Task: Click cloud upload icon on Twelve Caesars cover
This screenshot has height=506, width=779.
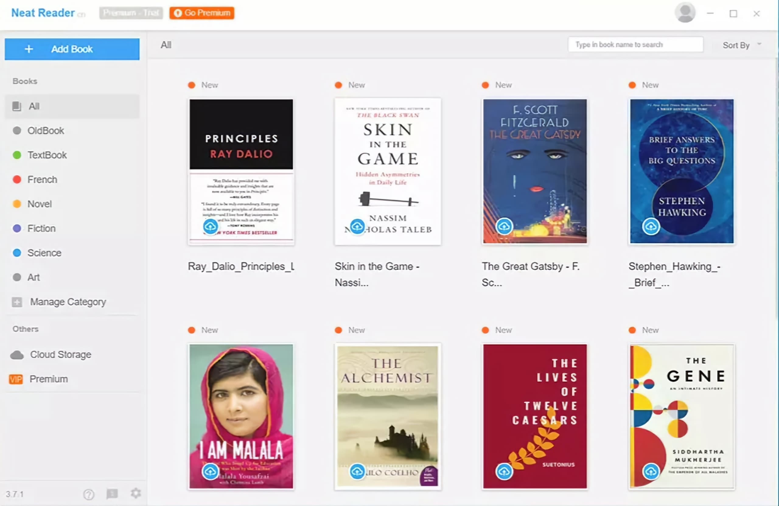Action: [504, 471]
